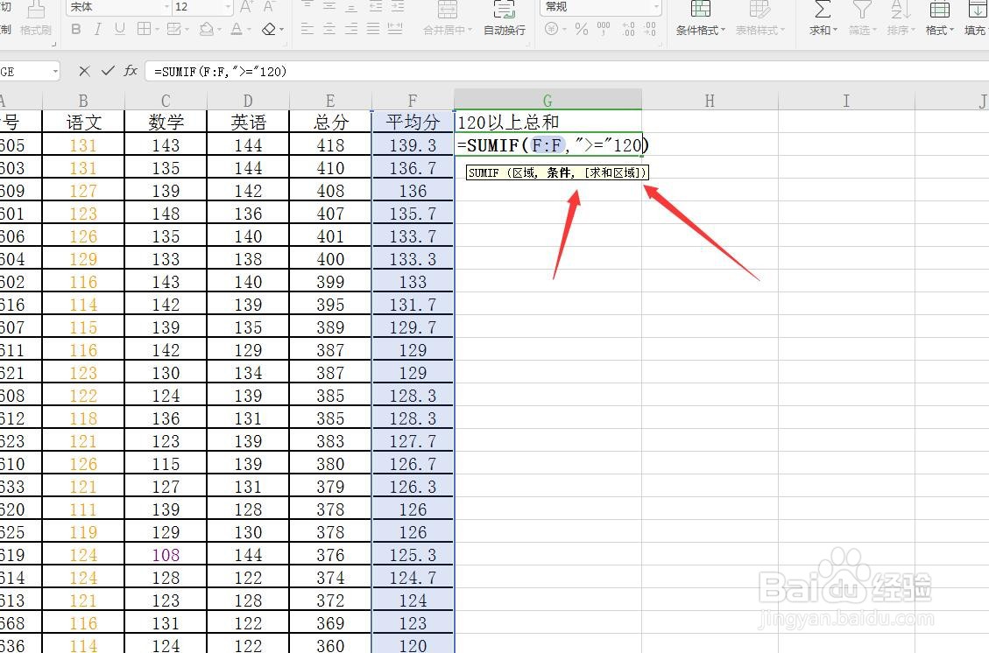Click the table style icon

(759, 9)
